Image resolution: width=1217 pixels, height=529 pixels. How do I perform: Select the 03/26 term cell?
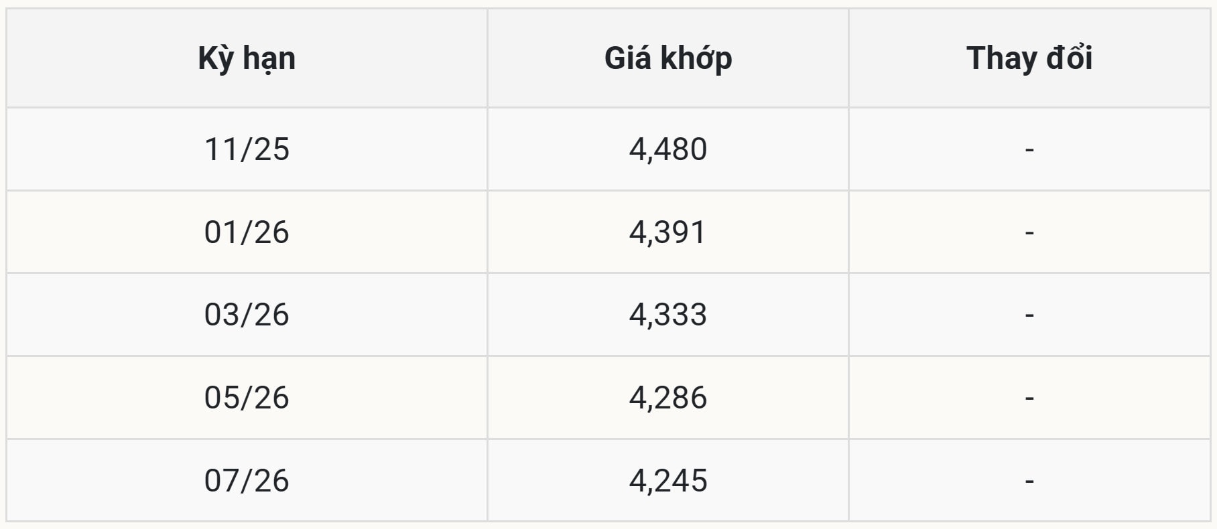tap(247, 315)
